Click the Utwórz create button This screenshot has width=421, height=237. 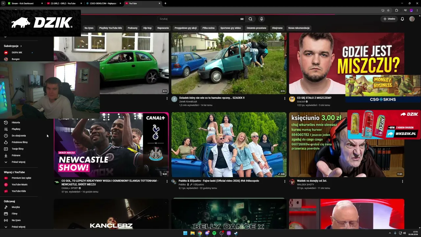click(x=389, y=19)
